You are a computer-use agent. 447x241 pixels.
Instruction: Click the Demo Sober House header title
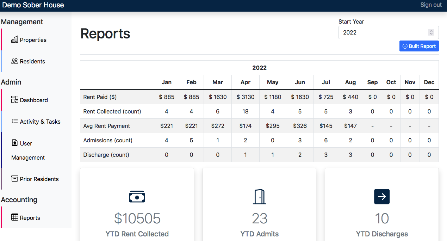click(x=33, y=5)
